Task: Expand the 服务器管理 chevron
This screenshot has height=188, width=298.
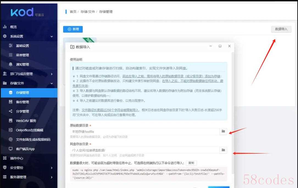Action: tap(52, 177)
